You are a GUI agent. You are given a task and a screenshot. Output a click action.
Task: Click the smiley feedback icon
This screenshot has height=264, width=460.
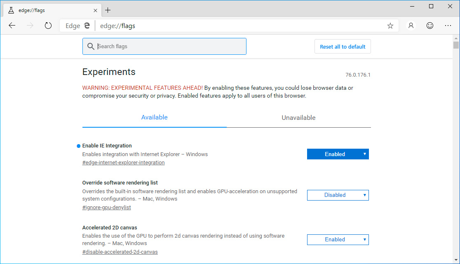430,26
